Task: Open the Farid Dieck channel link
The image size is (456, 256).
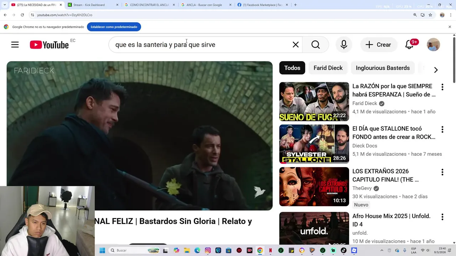Action: coord(364,103)
